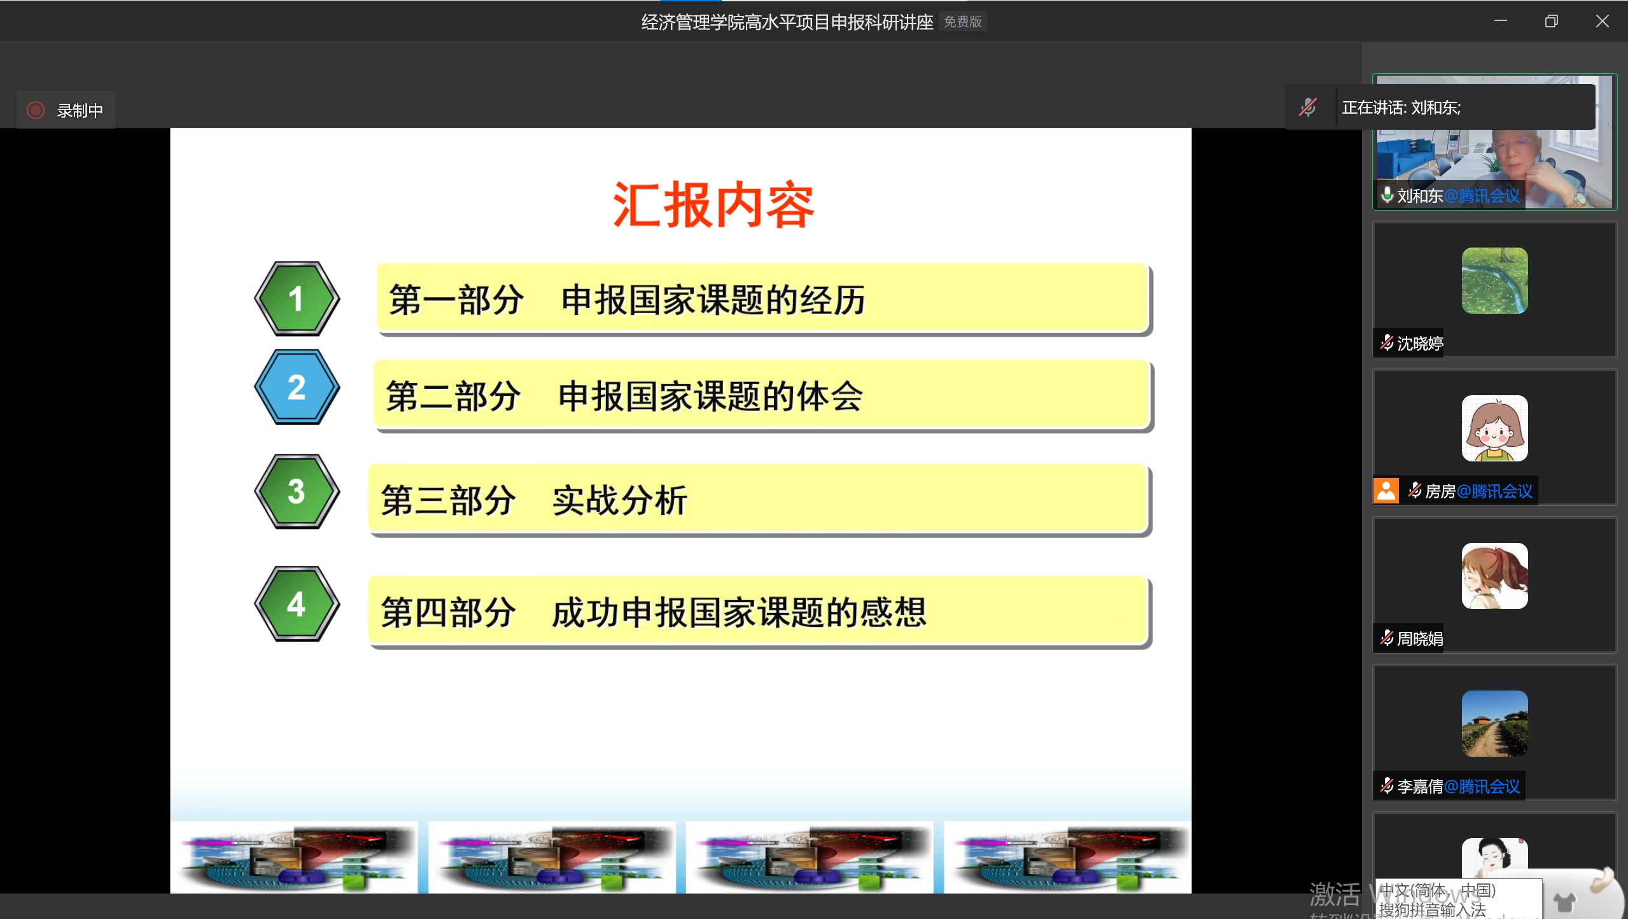Click the red recording indicator icon

(36, 110)
